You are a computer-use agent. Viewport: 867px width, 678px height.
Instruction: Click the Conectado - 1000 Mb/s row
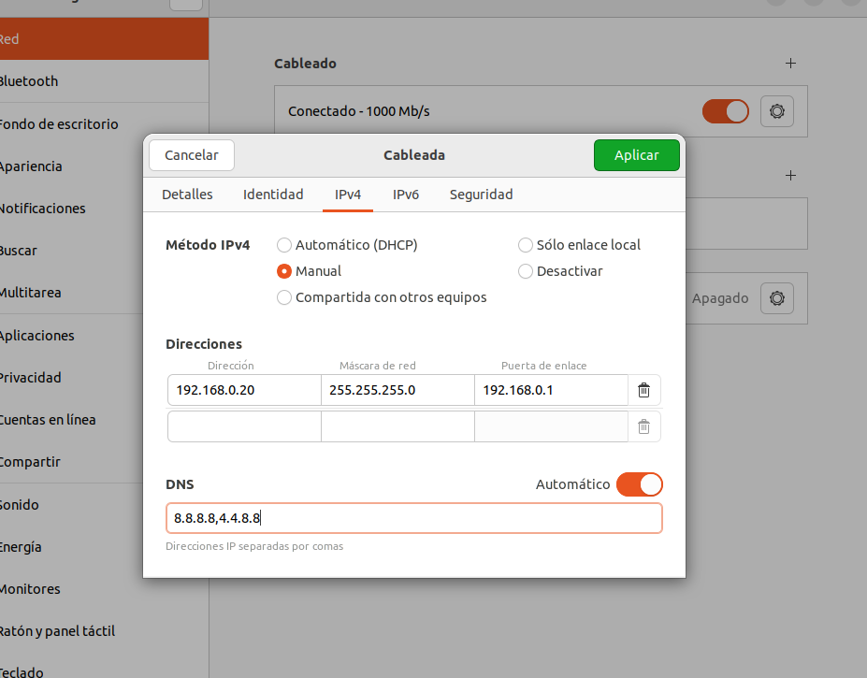[541, 111]
